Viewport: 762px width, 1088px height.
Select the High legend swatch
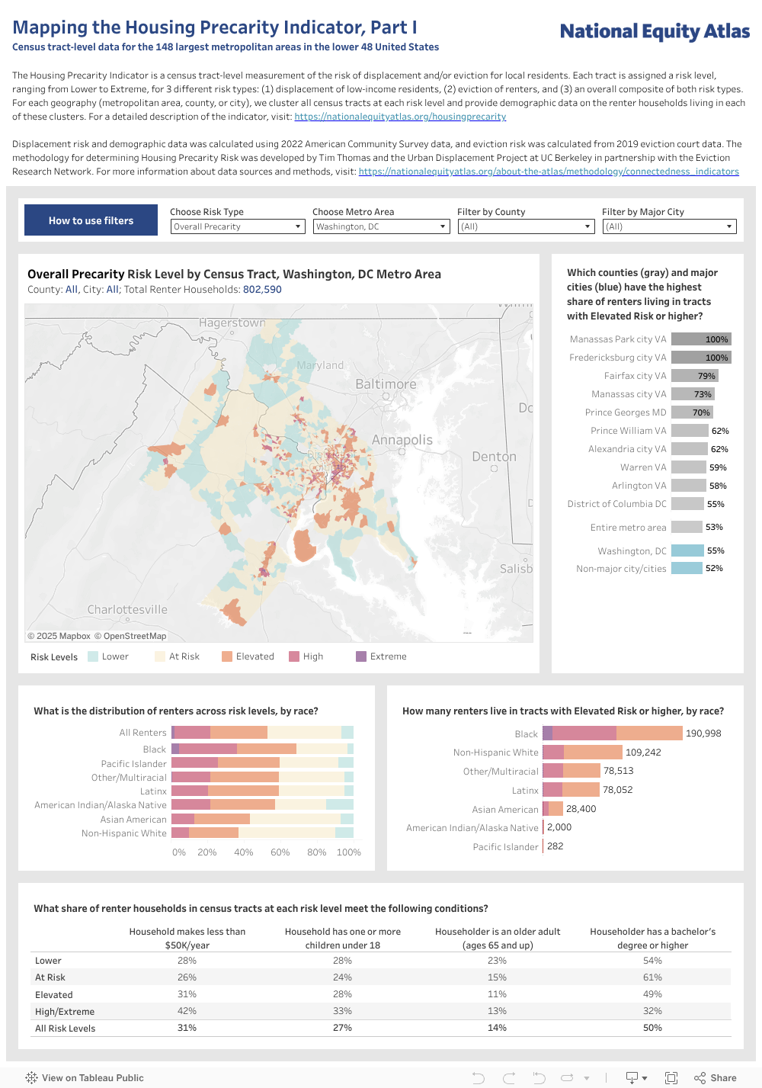point(294,656)
